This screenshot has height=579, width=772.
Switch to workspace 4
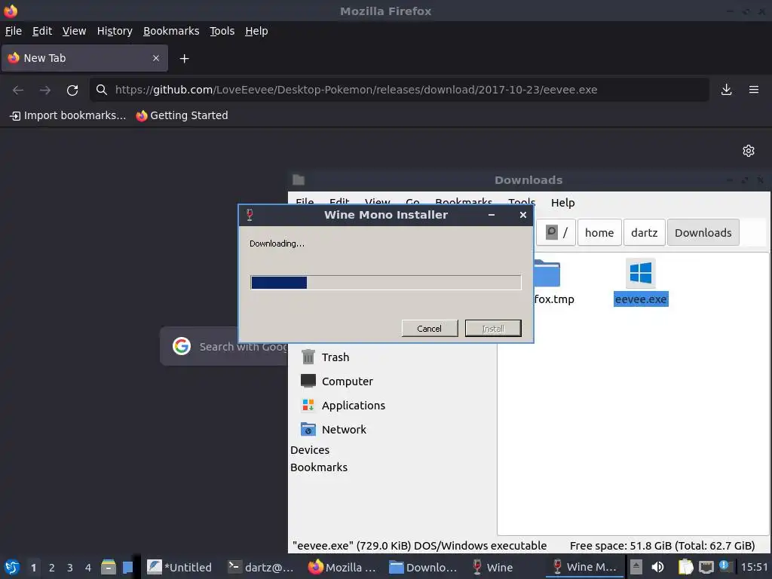(x=88, y=568)
